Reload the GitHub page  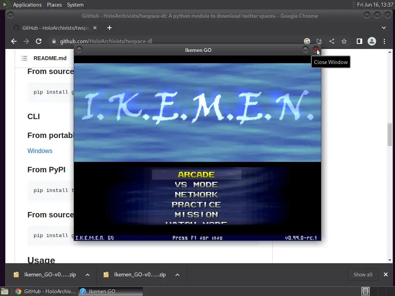[x=39, y=41]
